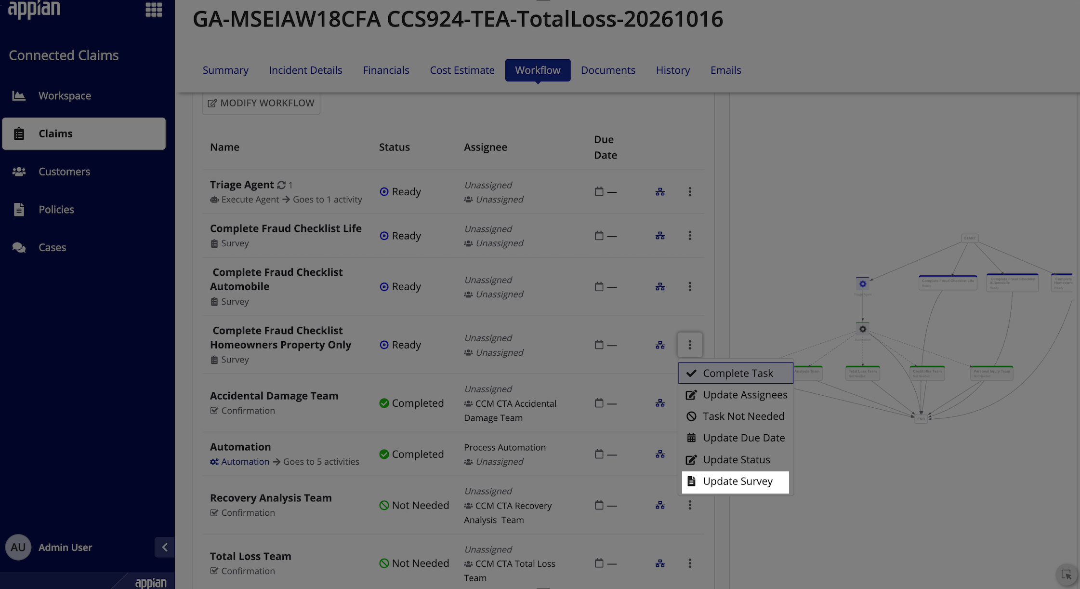Show Accidental Damage Team diagram icon
1080x589 pixels.
click(660, 403)
